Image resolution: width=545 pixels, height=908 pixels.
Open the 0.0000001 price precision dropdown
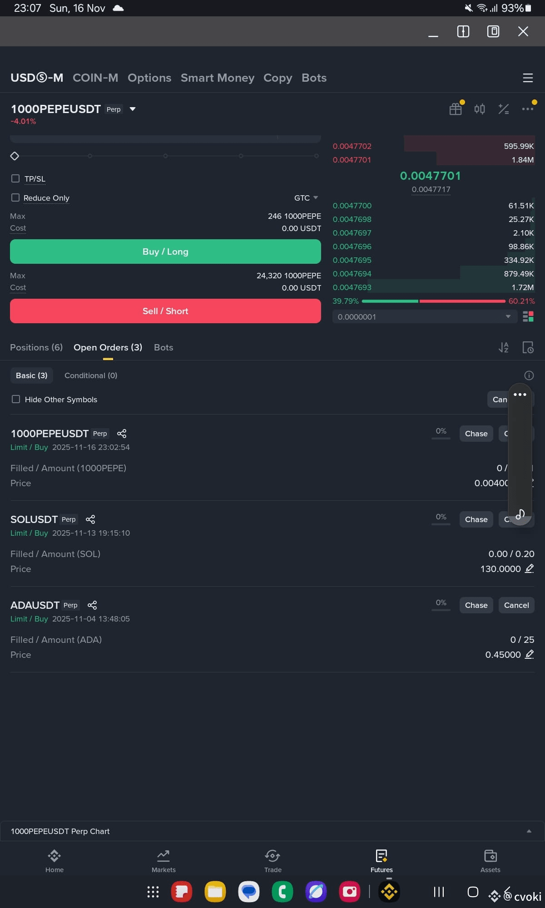pyautogui.click(x=425, y=316)
